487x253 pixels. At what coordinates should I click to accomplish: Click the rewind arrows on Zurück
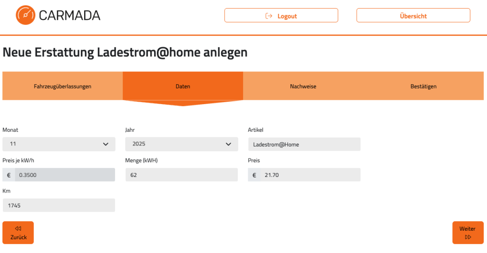click(18, 228)
